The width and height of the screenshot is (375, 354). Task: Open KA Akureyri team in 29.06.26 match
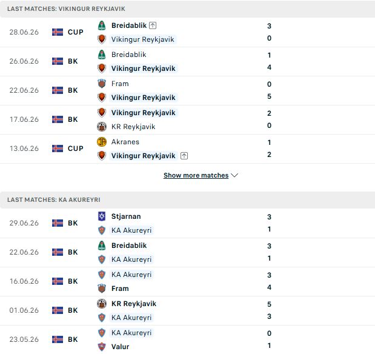pos(131,230)
